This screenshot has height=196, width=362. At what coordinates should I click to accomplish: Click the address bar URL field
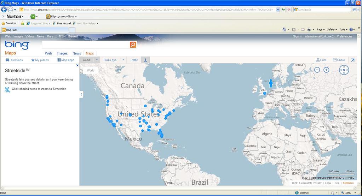click(147, 10)
